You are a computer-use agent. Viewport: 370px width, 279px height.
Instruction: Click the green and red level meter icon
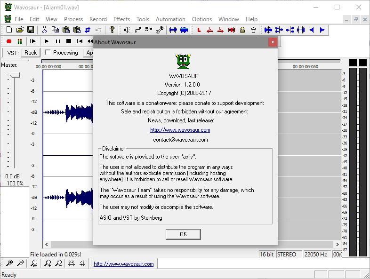click(20, 41)
